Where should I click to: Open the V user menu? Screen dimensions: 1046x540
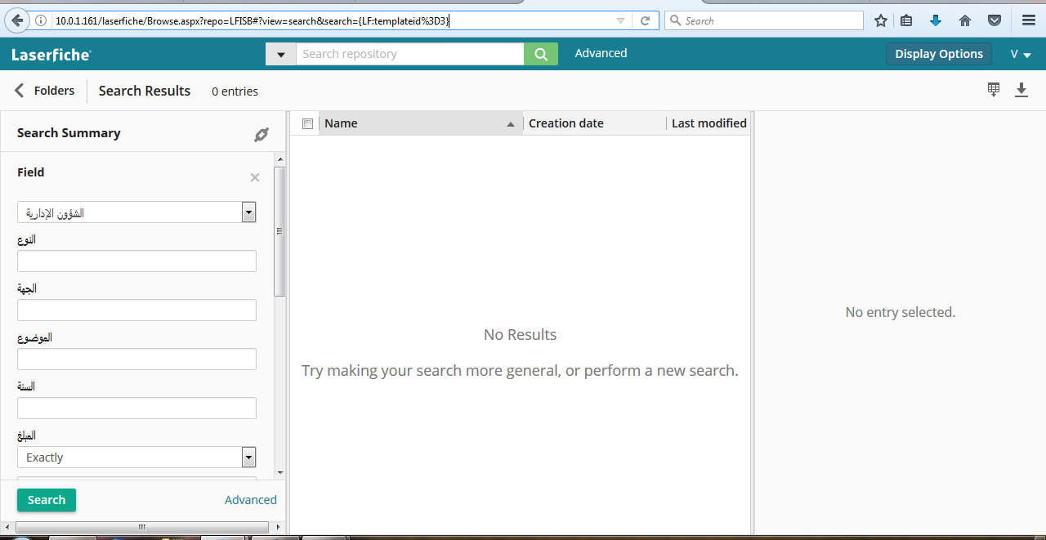[x=1021, y=54]
